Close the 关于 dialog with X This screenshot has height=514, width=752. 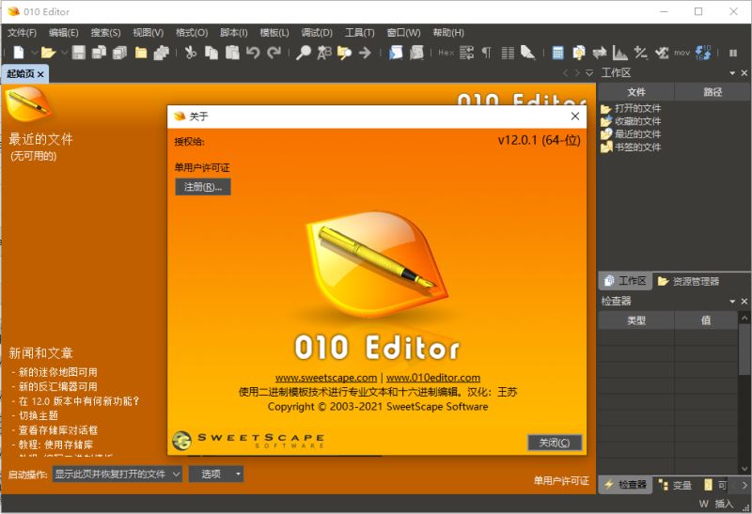[x=575, y=116]
